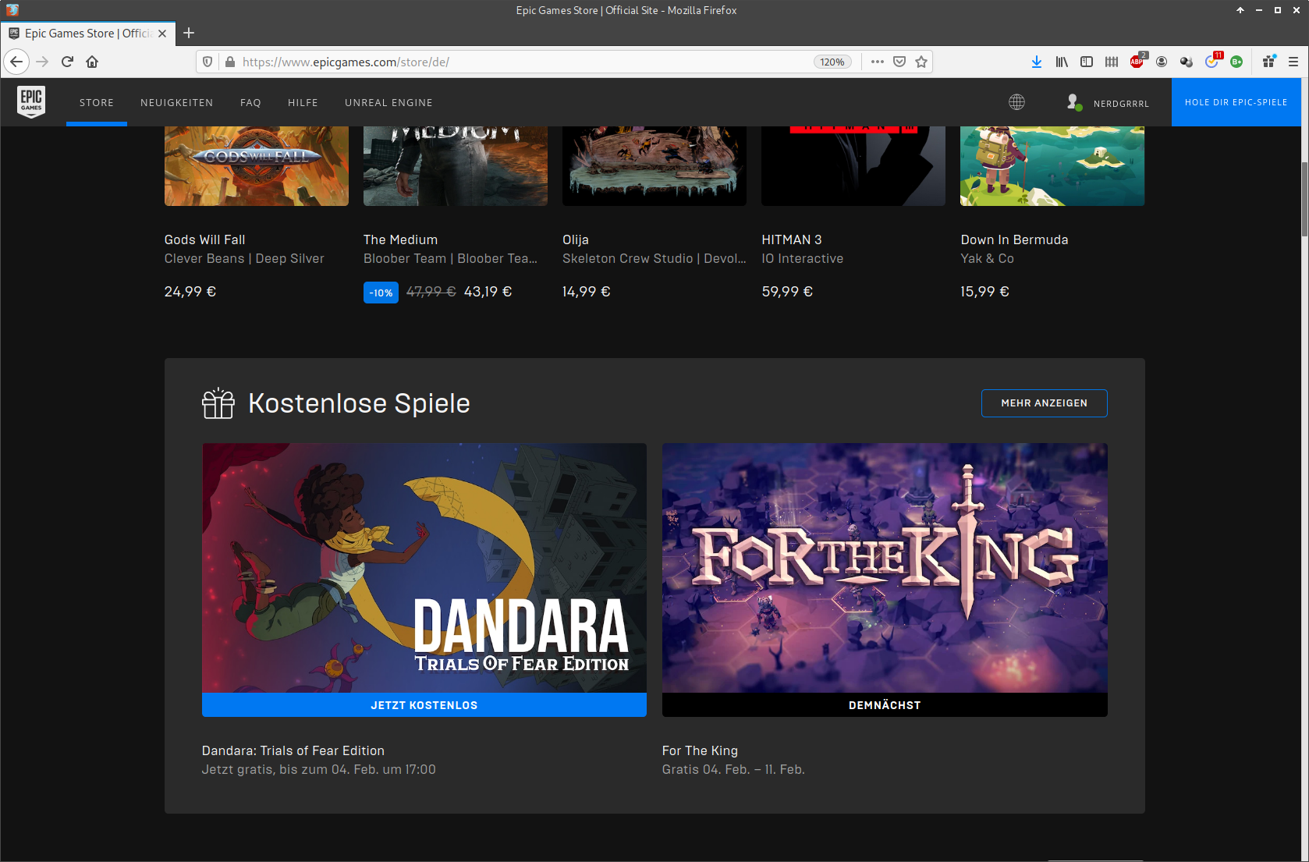Open the NERDGRRRL account menu
The image size is (1309, 862).
coord(1109,102)
